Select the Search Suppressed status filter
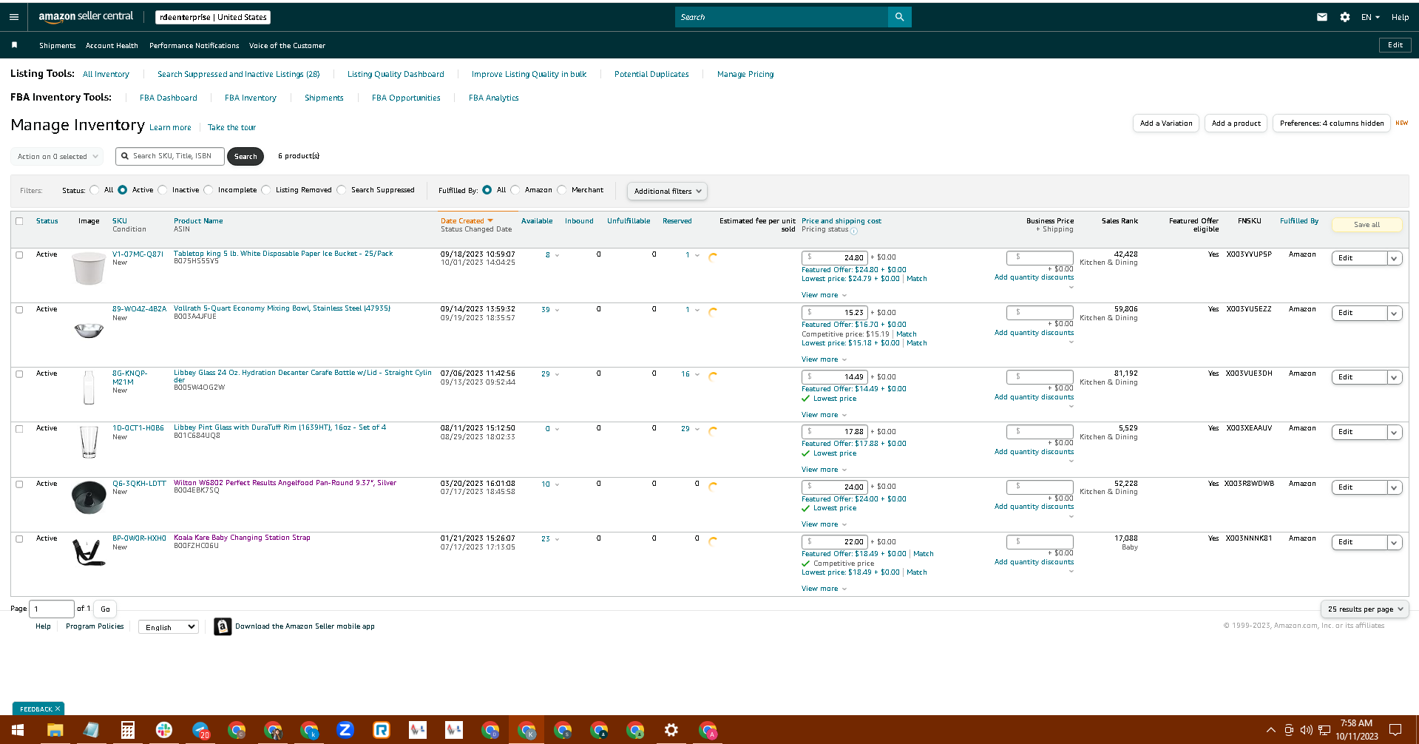This screenshot has height=744, width=1419. 342,190
